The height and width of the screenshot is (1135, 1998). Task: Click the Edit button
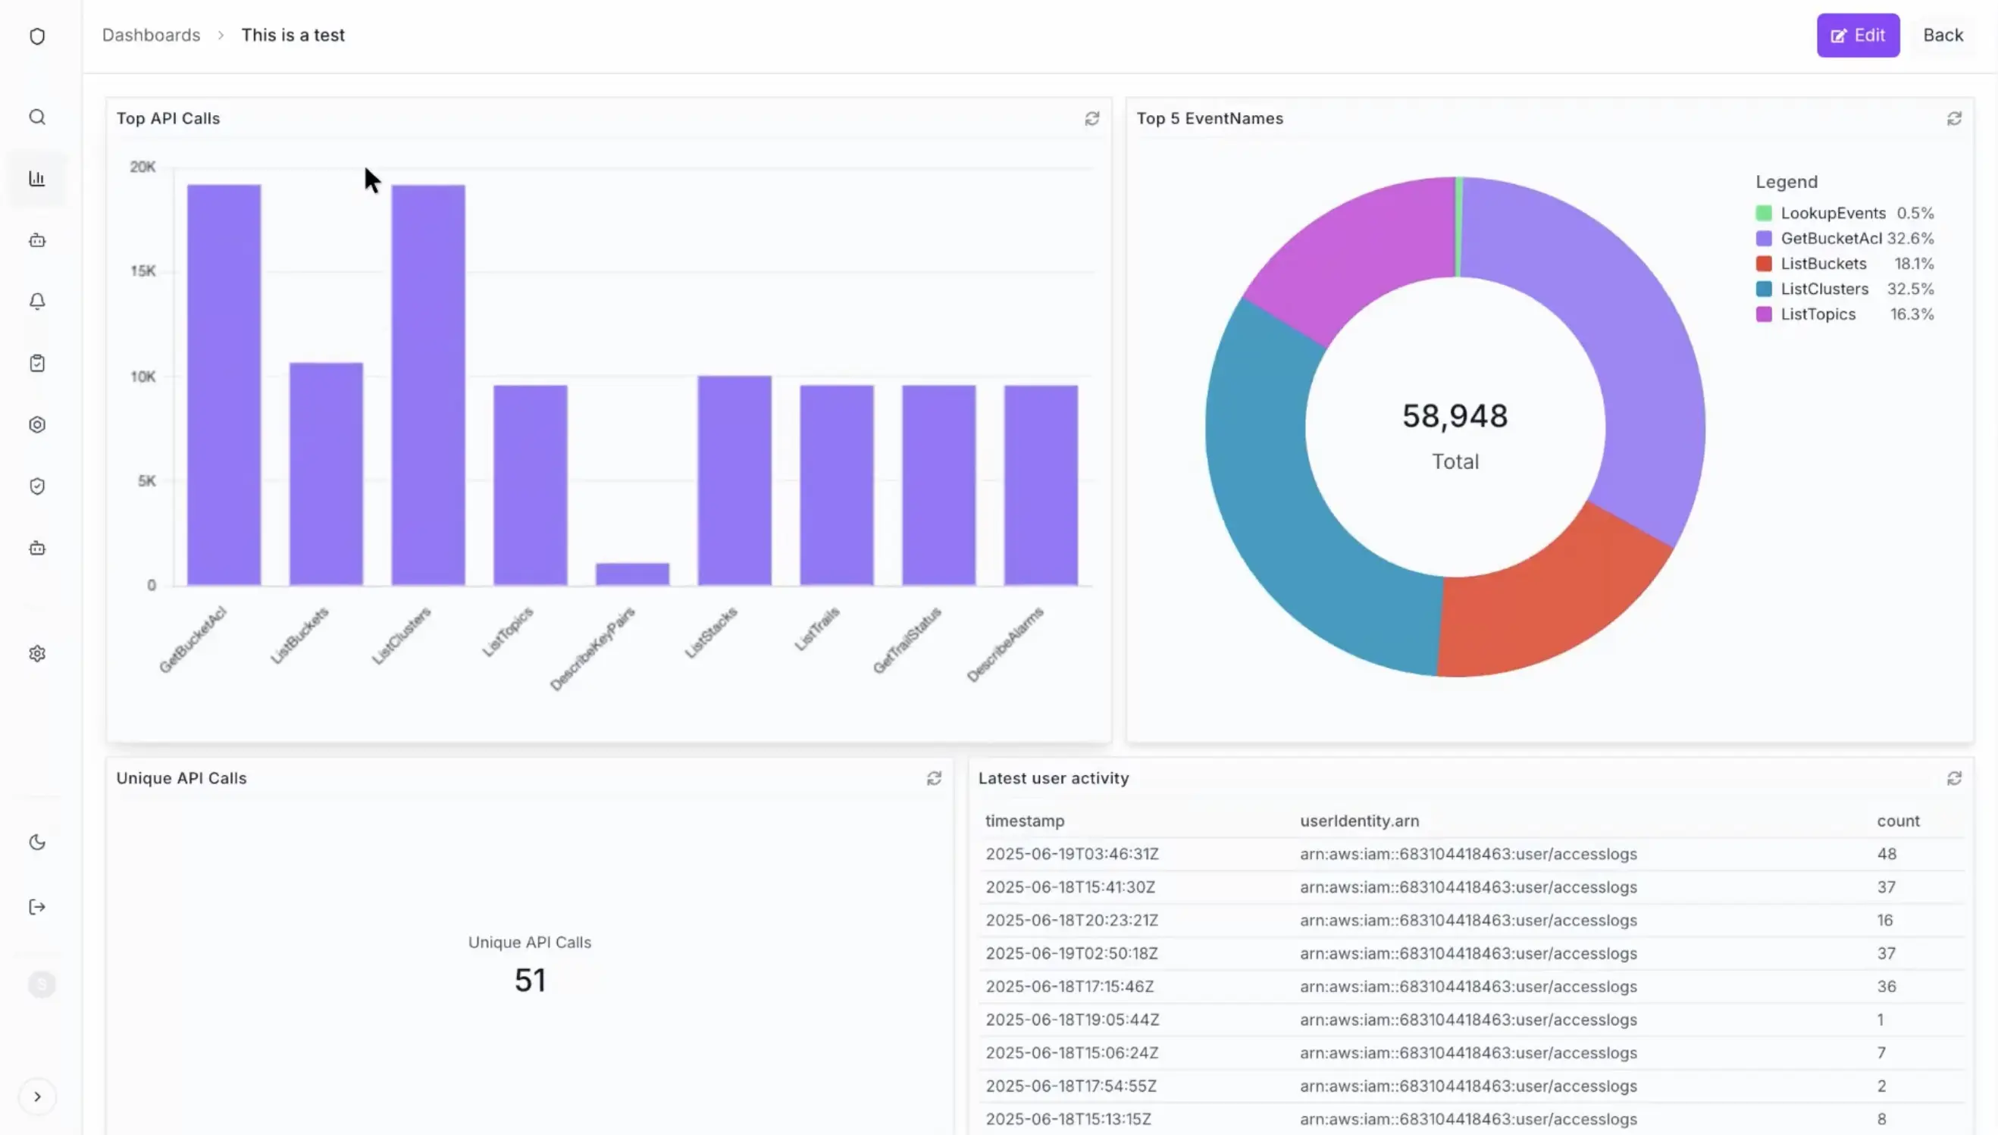(1859, 35)
